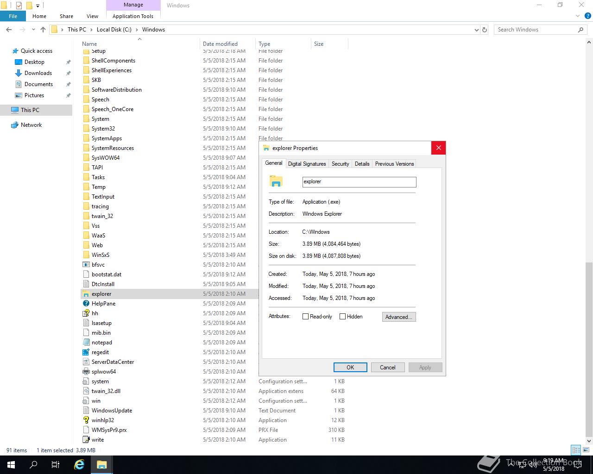Go up one folder level arrow

click(x=43, y=30)
